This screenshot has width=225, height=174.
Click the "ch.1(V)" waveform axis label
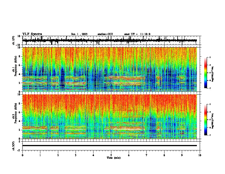point(14,40)
